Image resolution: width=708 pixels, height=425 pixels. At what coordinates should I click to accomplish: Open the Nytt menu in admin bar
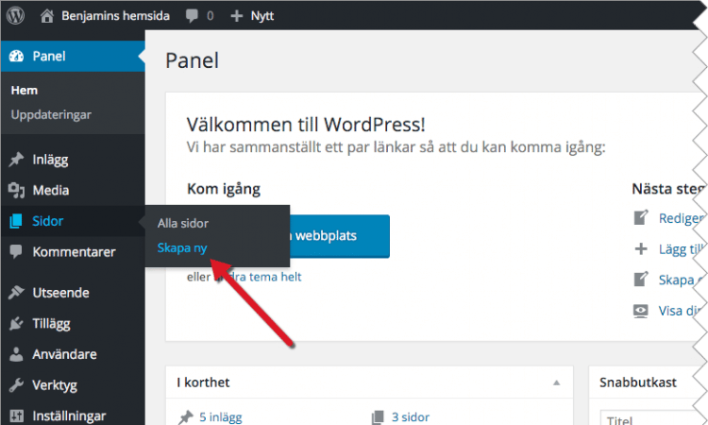[x=262, y=16]
